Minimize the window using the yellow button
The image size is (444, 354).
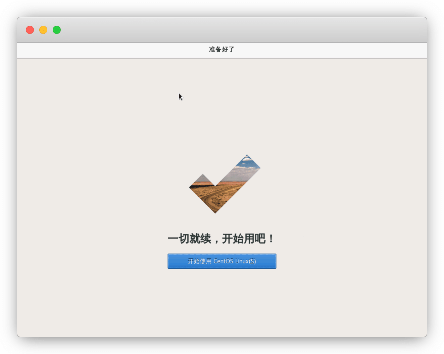(43, 30)
